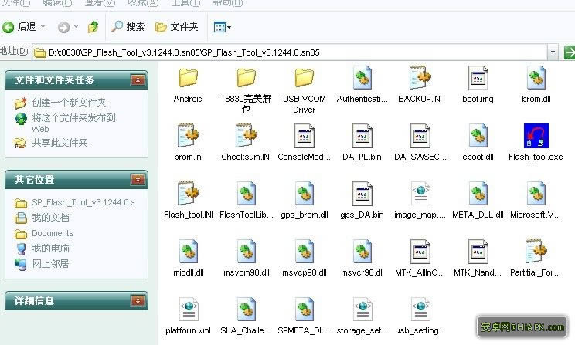Screen dimensions: 575x345
Task: Click the platform.xml file icon
Action: (x=188, y=310)
